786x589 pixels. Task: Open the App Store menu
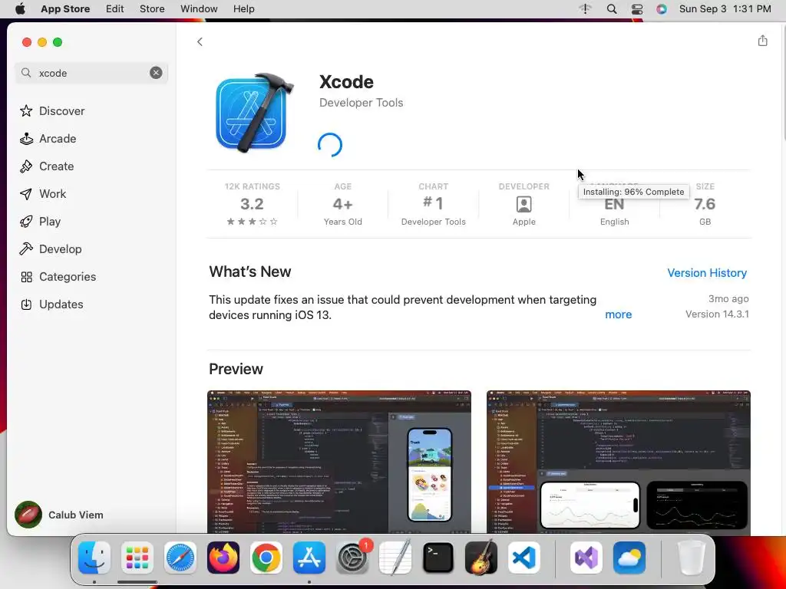pos(65,9)
